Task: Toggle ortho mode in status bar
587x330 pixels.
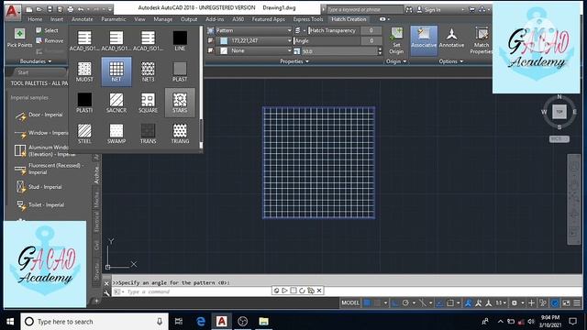Action: coord(395,302)
